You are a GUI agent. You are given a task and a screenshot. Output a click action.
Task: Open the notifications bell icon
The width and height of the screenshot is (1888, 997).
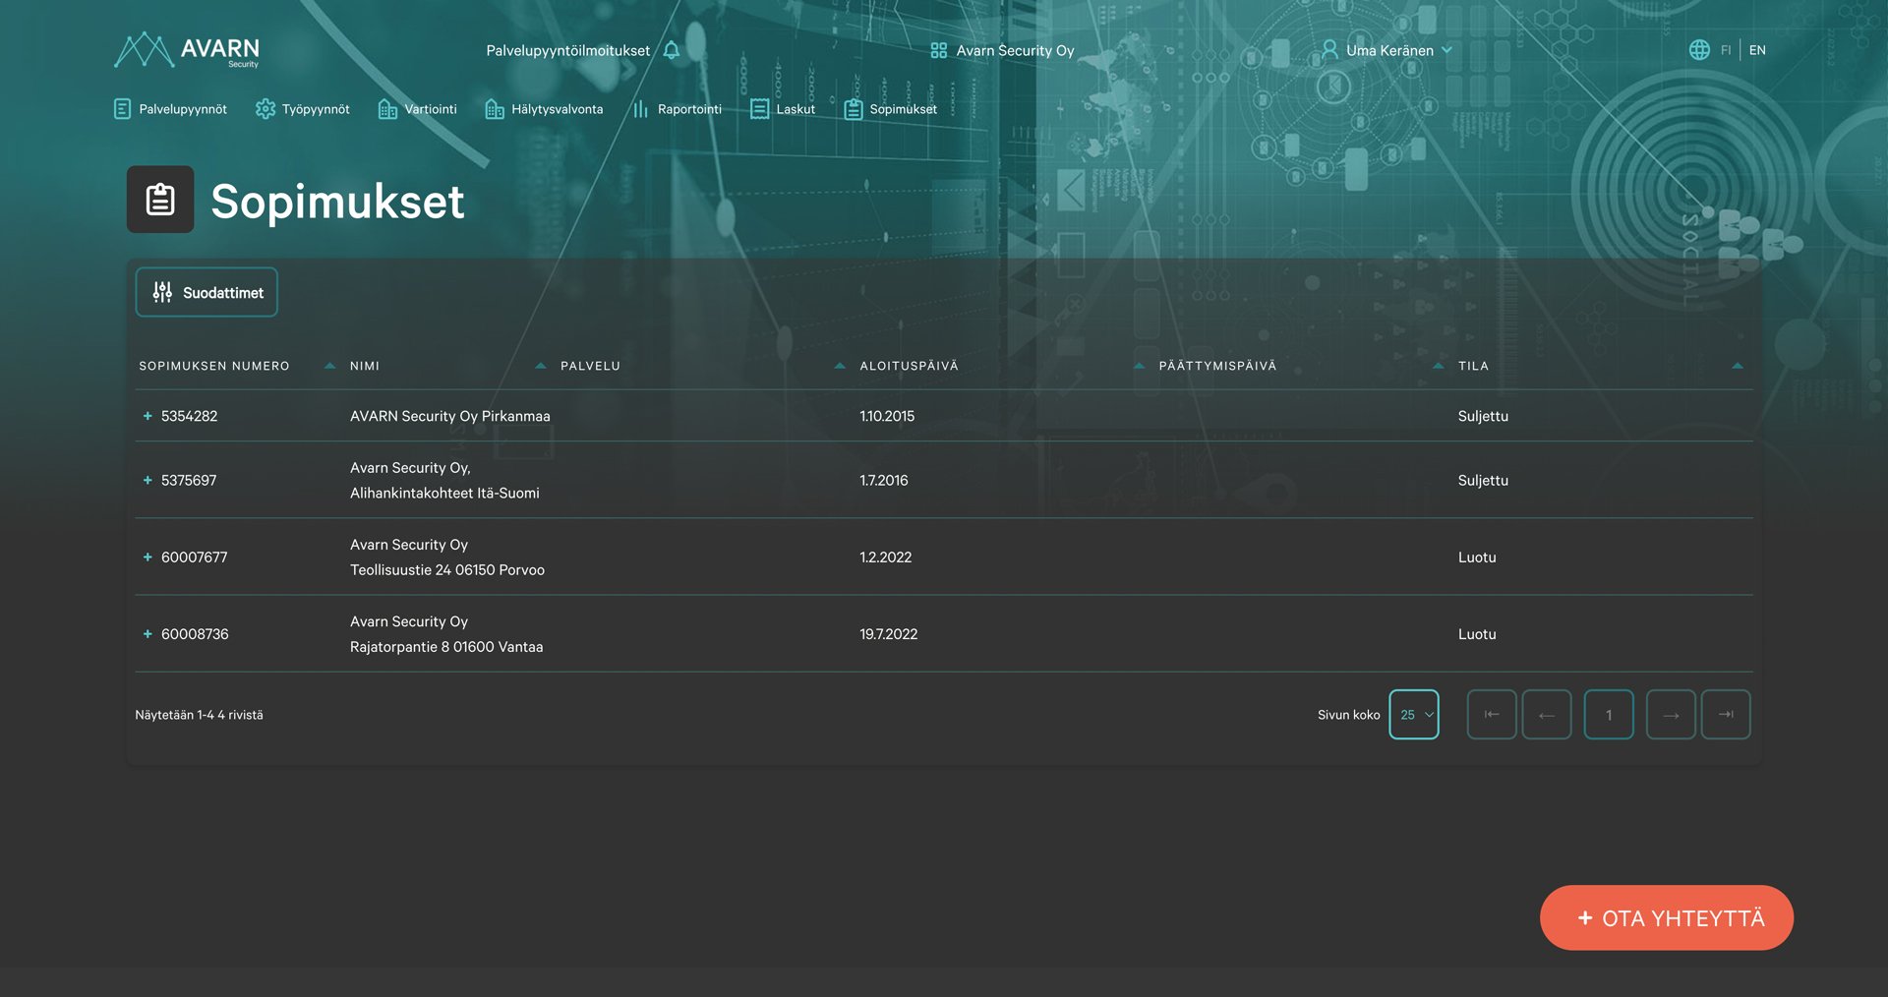tap(672, 50)
